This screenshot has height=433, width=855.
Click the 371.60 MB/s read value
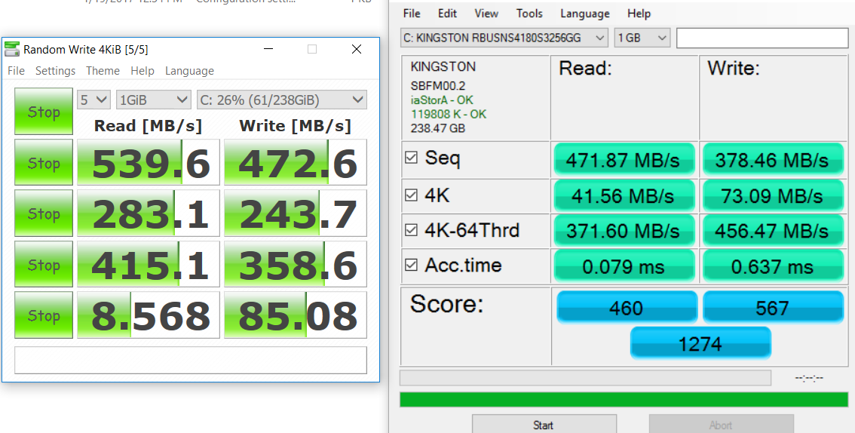tap(624, 231)
